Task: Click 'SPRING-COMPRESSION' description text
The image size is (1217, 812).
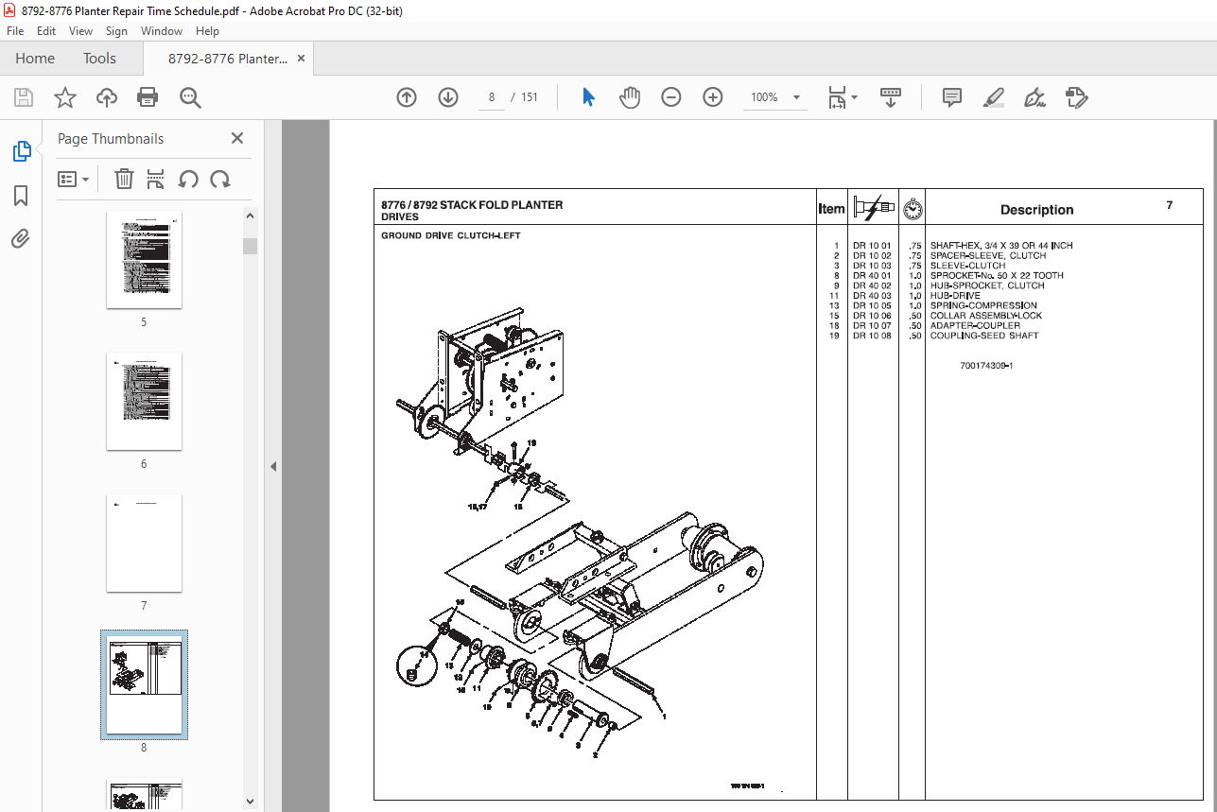Action: [983, 305]
